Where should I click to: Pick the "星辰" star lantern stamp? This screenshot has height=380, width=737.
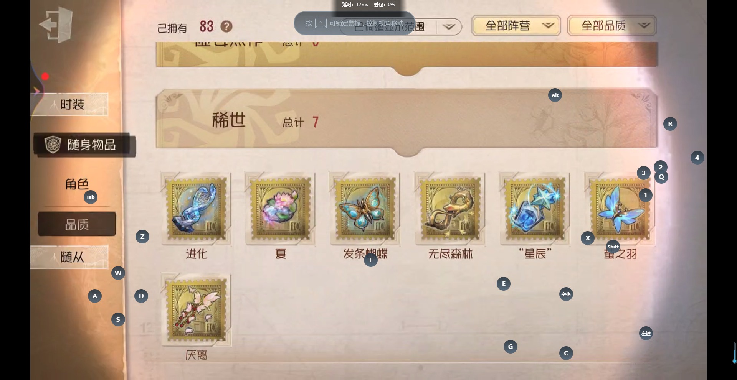535,209
